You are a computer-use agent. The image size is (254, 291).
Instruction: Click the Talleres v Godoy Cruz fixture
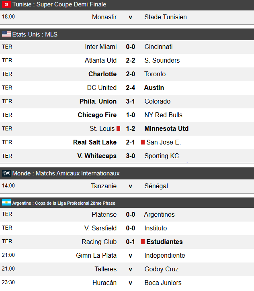(x=127, y=269)
